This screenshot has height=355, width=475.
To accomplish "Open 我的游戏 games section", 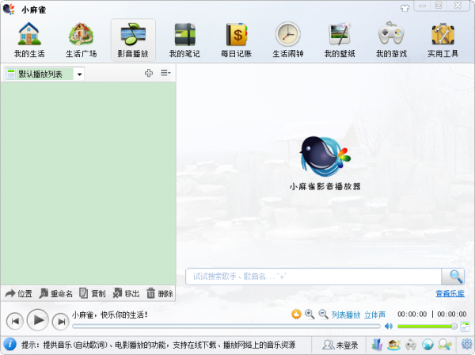I will 391,40.
